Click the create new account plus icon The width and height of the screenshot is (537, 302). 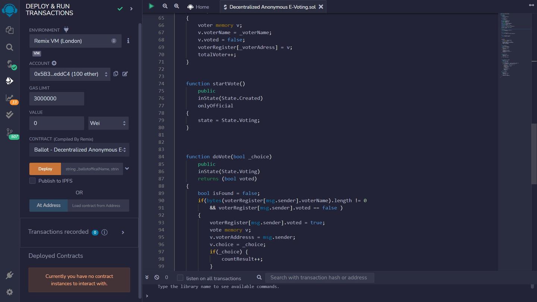click(54, 63)
